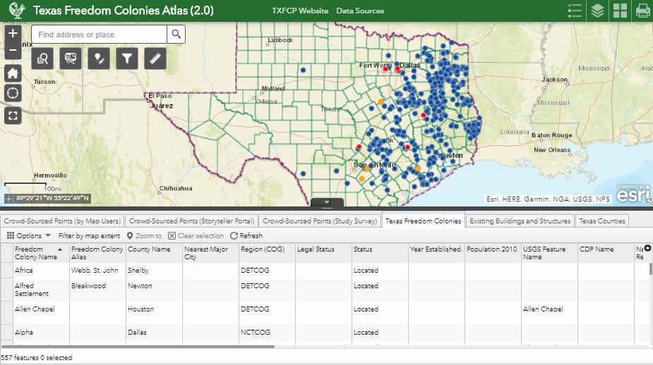This screenshot has width=653, height=365.
Task: Toggle Filter by map extent
Action: [x=89, y=236]
